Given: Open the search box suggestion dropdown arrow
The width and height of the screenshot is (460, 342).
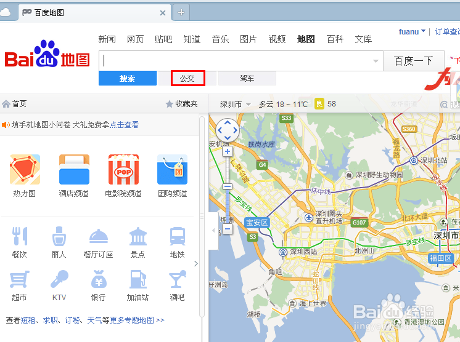Looking at the screenshot, I should coord(376,61).
